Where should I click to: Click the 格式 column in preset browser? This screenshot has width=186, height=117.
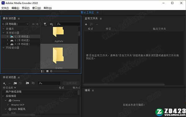point(62,88)
